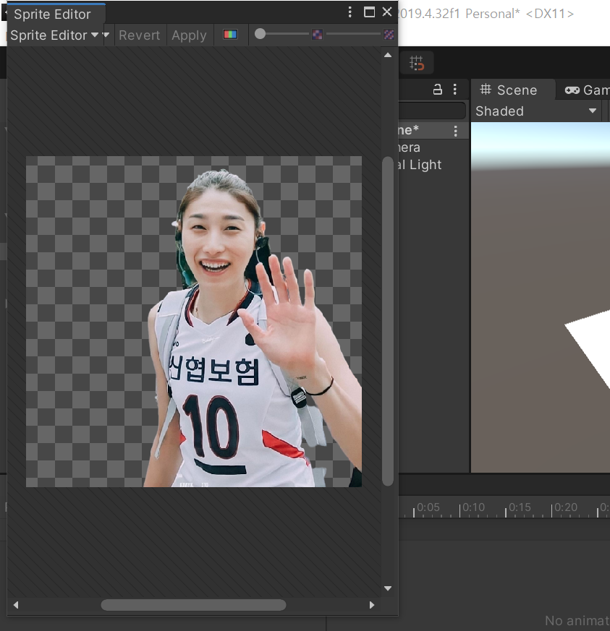The width and height of the screenshot is (610, 631).
Task: Apply sprite changes with Apply button
Action: point(189,35)
